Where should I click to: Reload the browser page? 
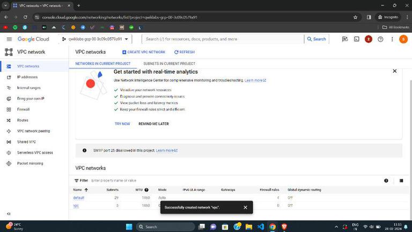(25, 17)
